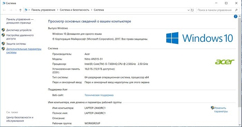Viewport: 242px width, 127px height.
Task: Select the Система breadcrumb item
Action: point(99,10)
